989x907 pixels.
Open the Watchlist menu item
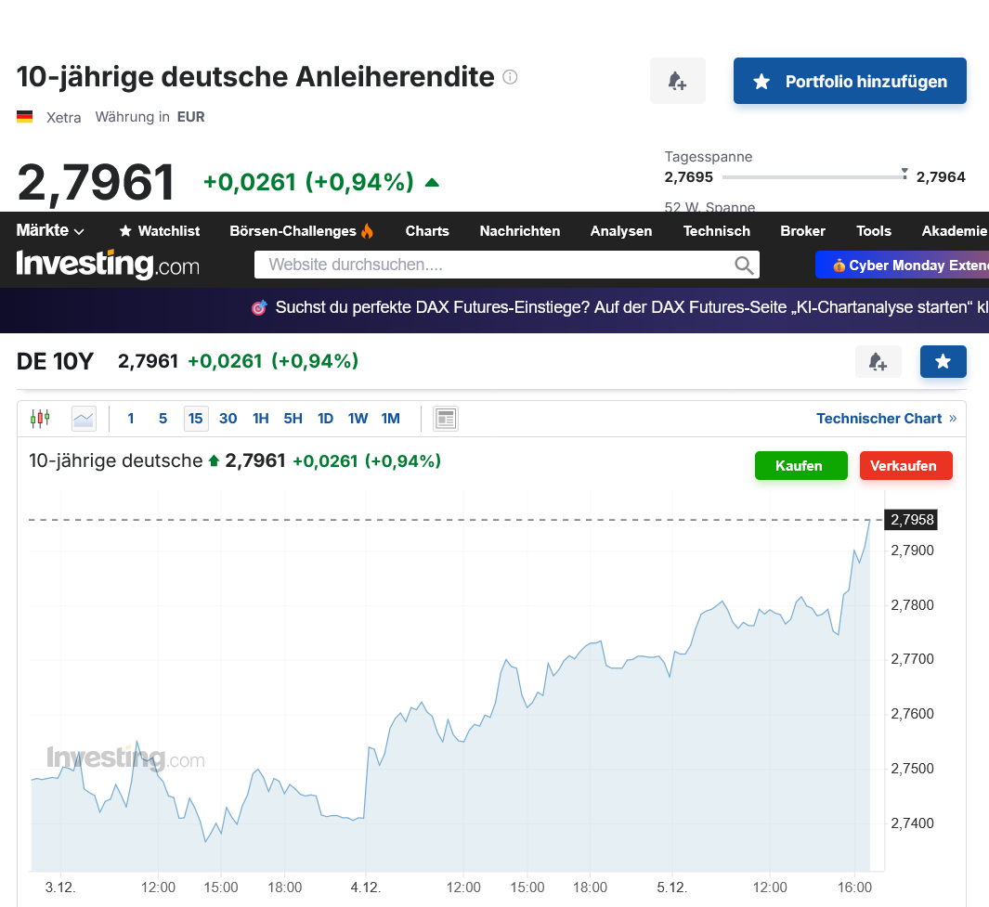[160, 231]
